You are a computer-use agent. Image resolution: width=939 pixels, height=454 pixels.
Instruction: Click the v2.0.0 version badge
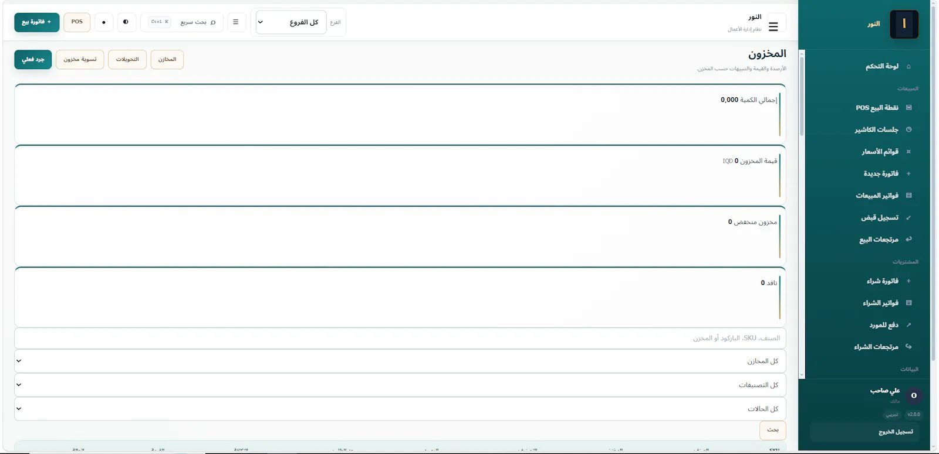[914, 415]
